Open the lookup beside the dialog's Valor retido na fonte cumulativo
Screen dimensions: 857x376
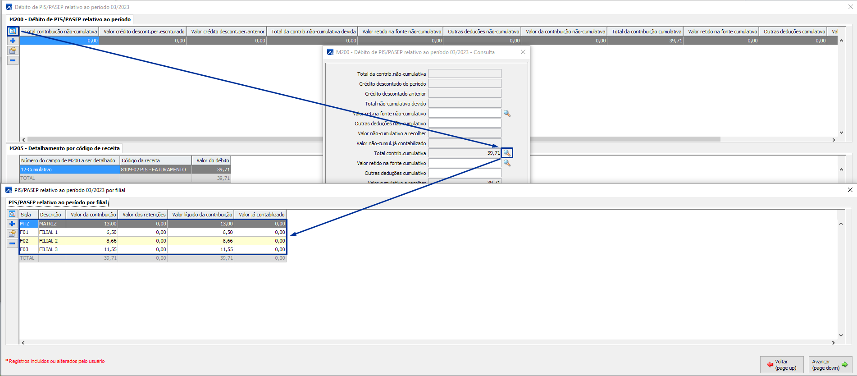point(507,163)
